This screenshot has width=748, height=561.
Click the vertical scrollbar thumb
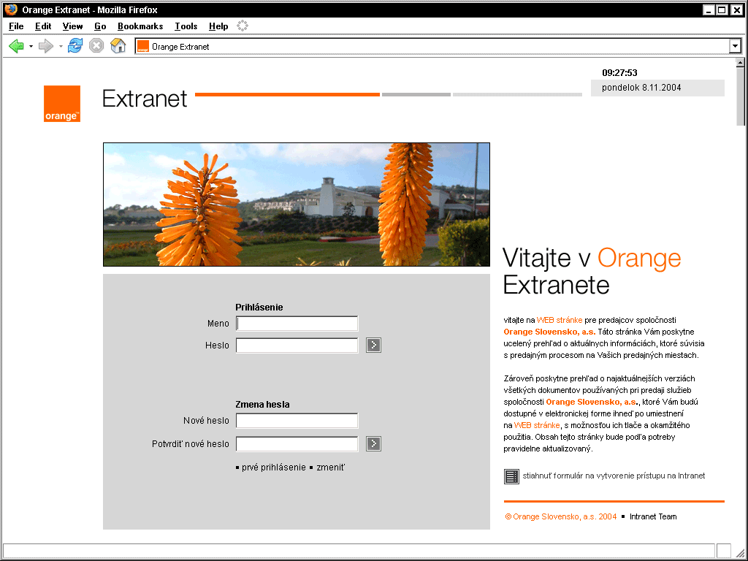[x=740, y=96]
